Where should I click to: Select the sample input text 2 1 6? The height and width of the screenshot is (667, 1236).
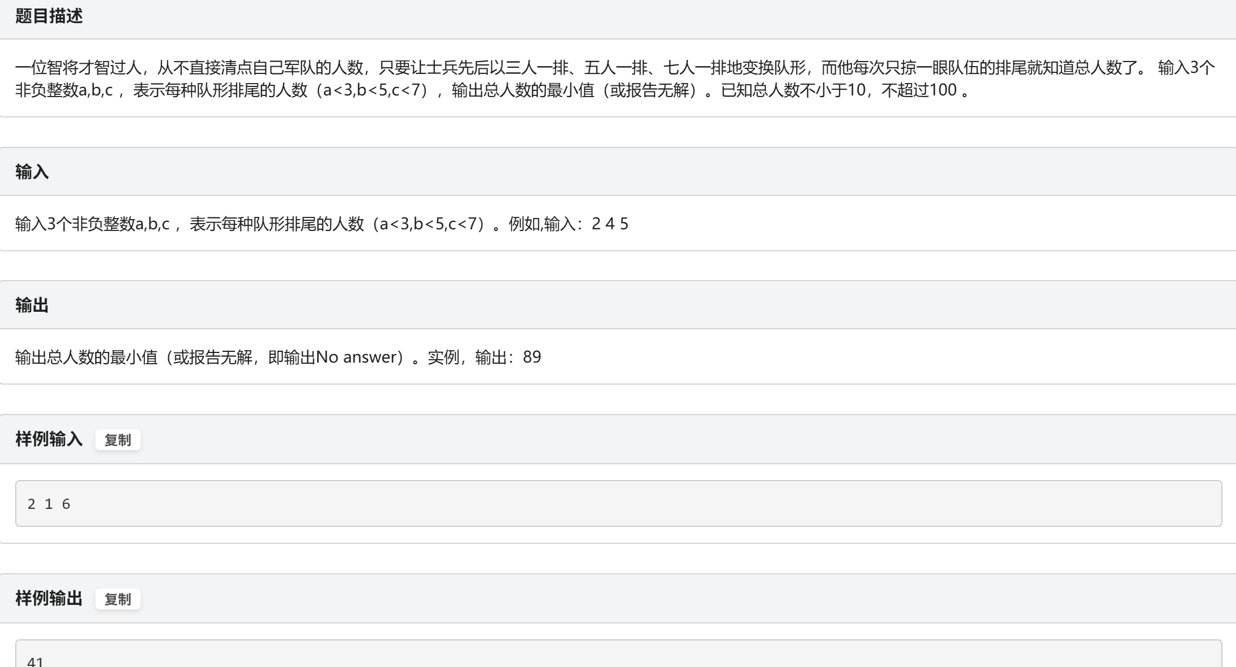click(48, 503)
